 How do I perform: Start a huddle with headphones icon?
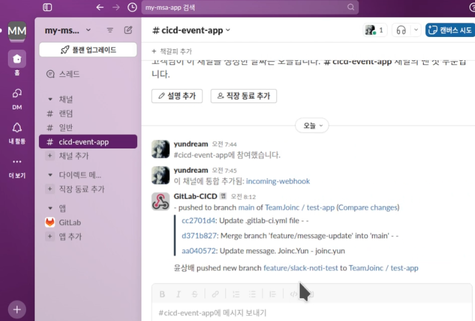tap(401, 30)
